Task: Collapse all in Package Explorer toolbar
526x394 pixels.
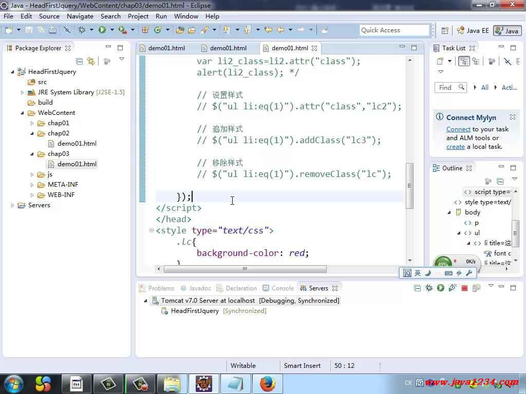Action: (80, 61)
